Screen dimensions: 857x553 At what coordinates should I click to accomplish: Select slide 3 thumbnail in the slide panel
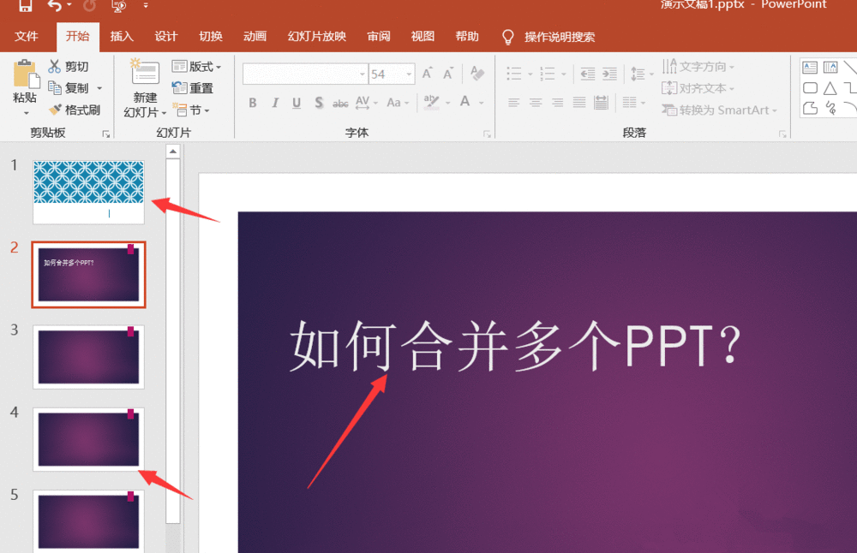click(x=88, y=357)
